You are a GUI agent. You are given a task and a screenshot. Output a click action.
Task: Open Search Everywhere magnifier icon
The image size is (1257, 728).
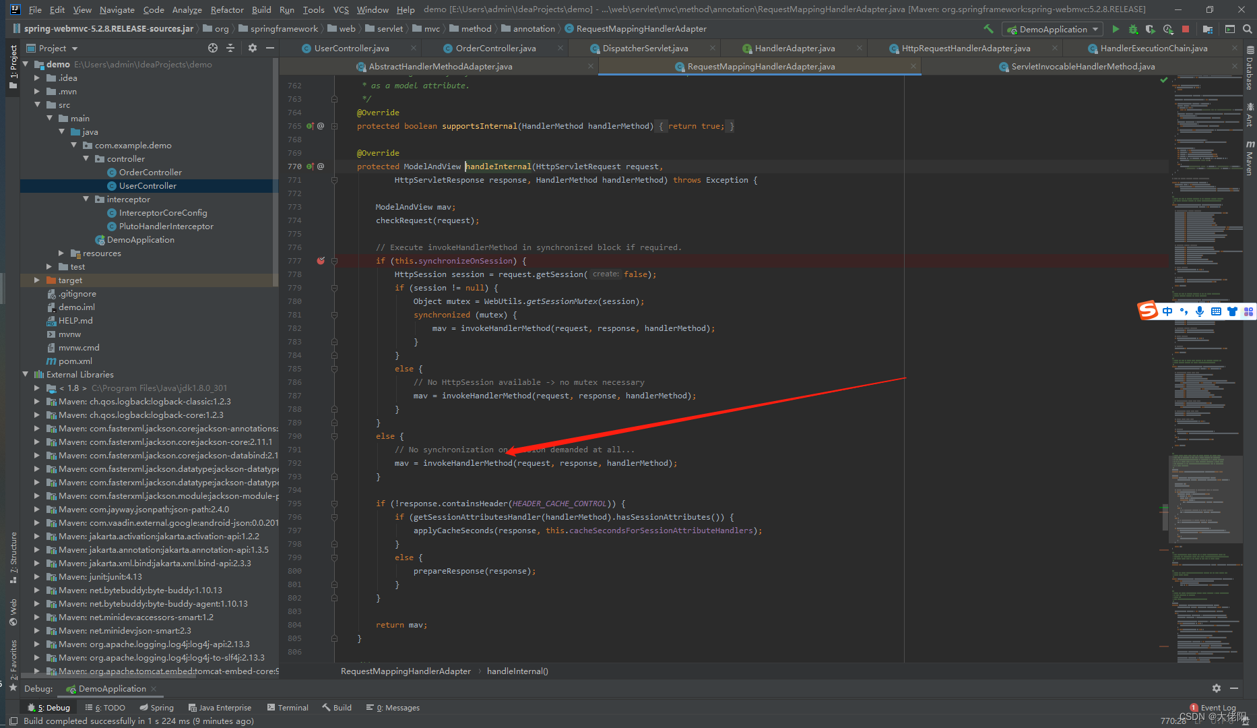(1248, 29)
